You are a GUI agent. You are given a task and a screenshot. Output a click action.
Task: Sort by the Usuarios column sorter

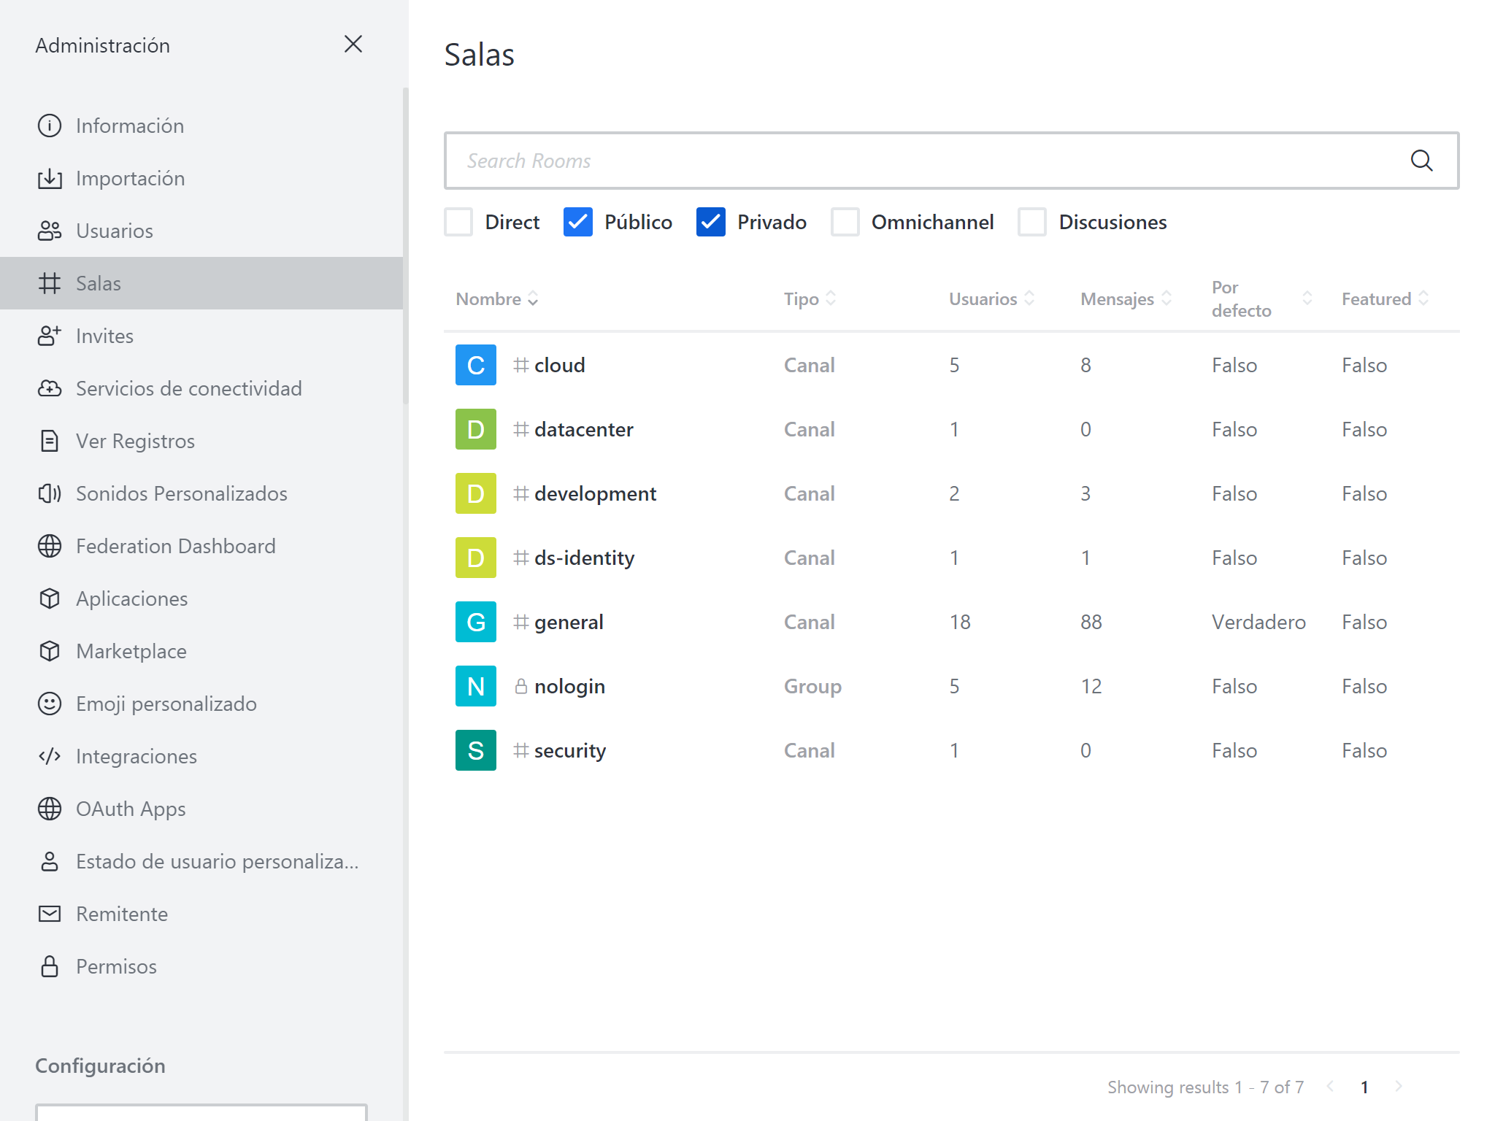(1030, 298)
